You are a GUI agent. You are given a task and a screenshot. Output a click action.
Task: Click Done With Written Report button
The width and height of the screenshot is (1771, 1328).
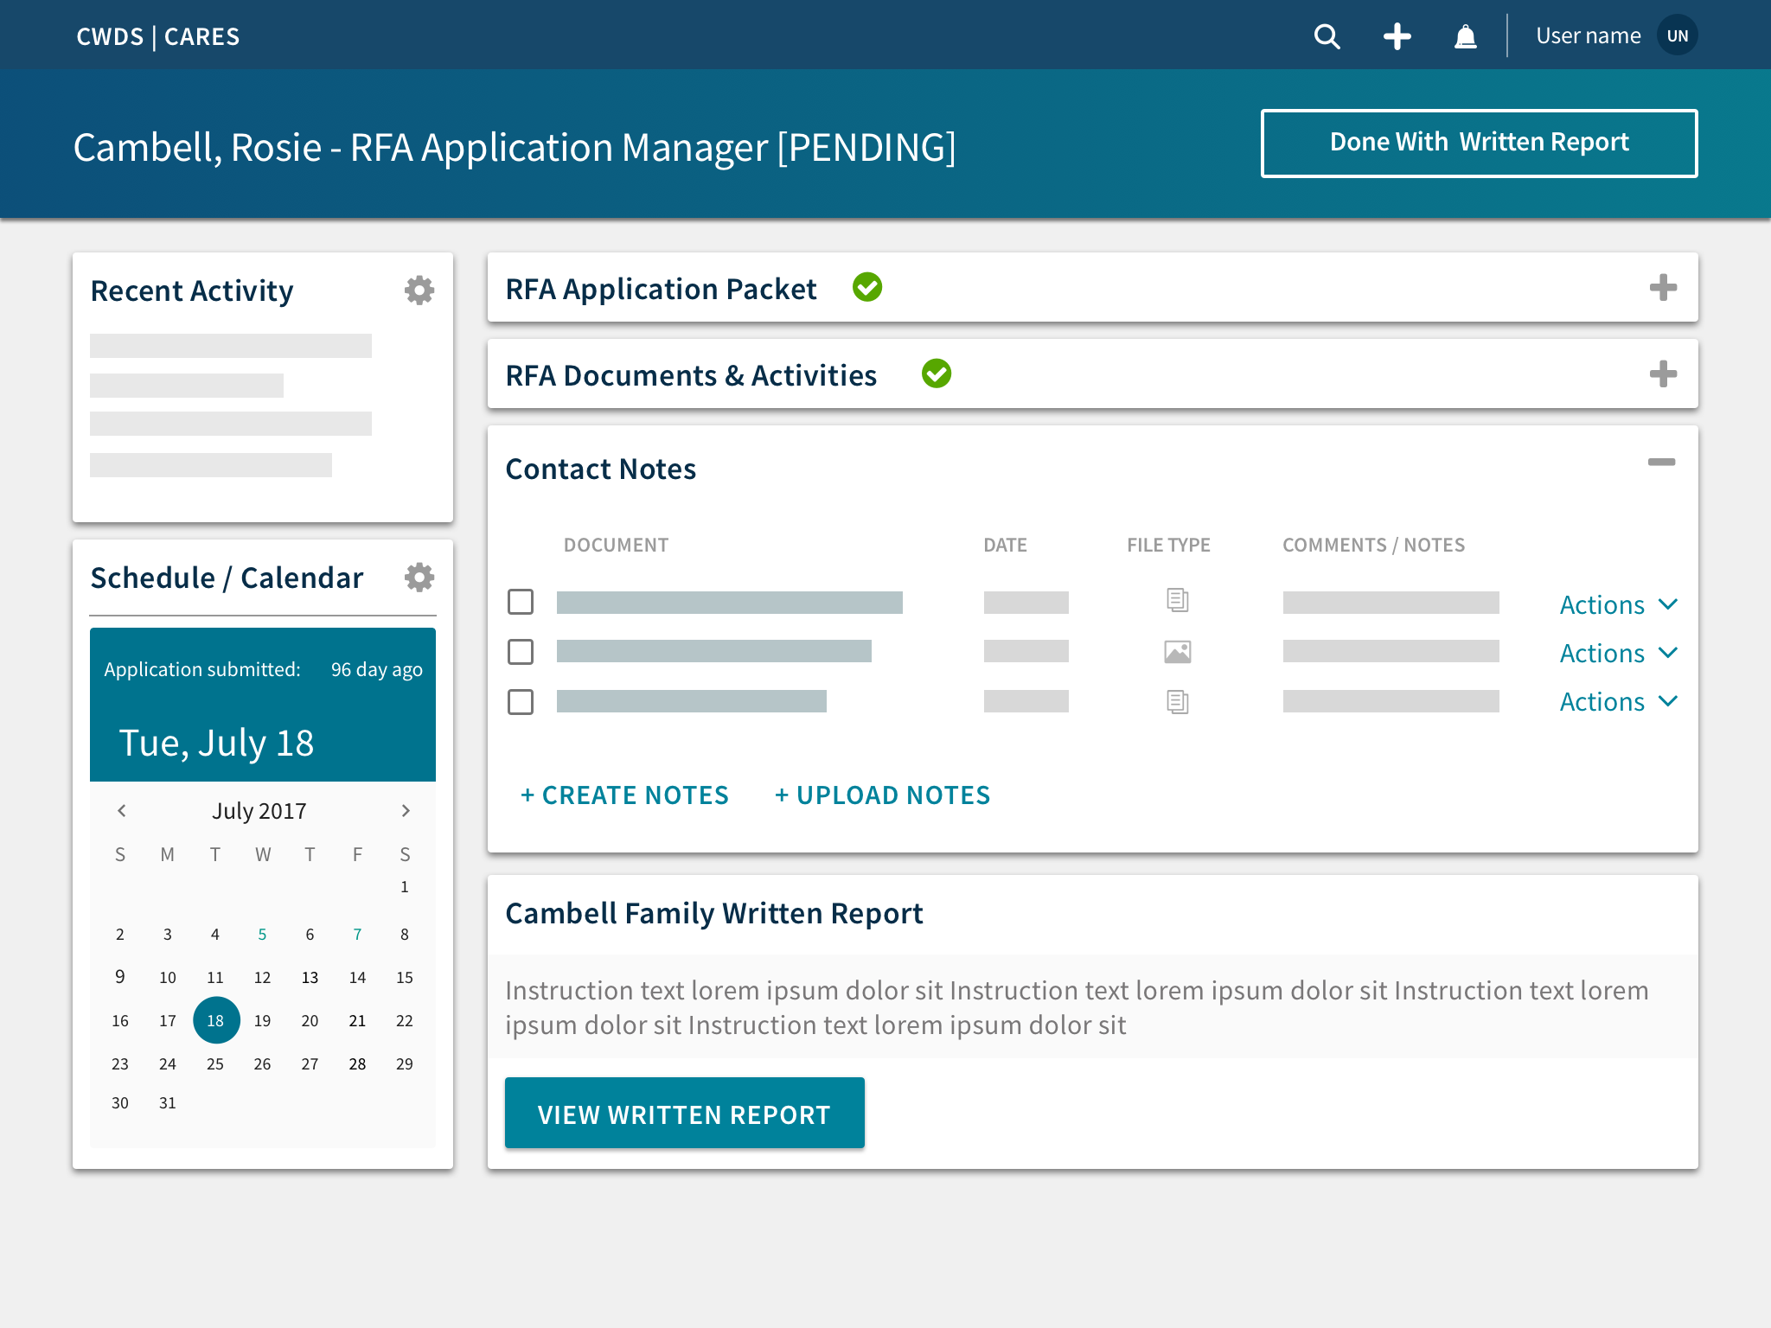tap(1479, 143)
